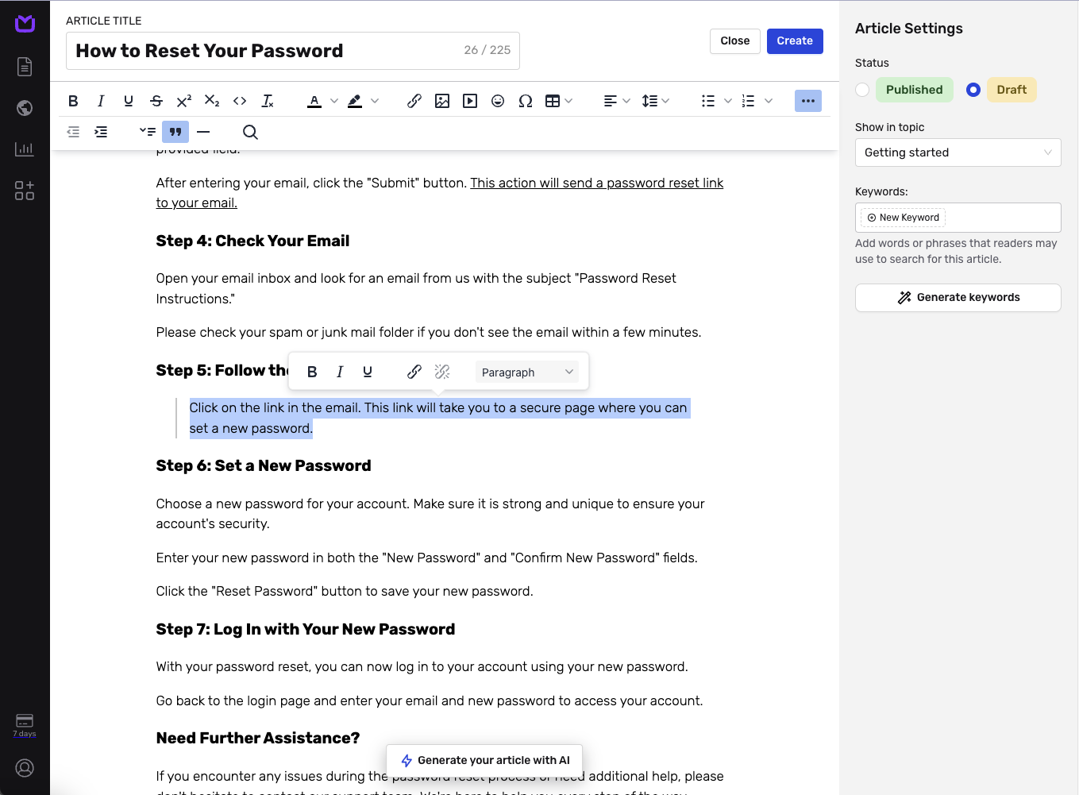The height and width of the screenshot is (795, 1079).
Task: Click the Create button
Action: tap(795, 41)
